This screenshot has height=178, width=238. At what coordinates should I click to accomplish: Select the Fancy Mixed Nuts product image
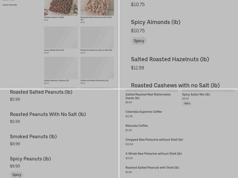pyautogui.click(x=61, y=37)
